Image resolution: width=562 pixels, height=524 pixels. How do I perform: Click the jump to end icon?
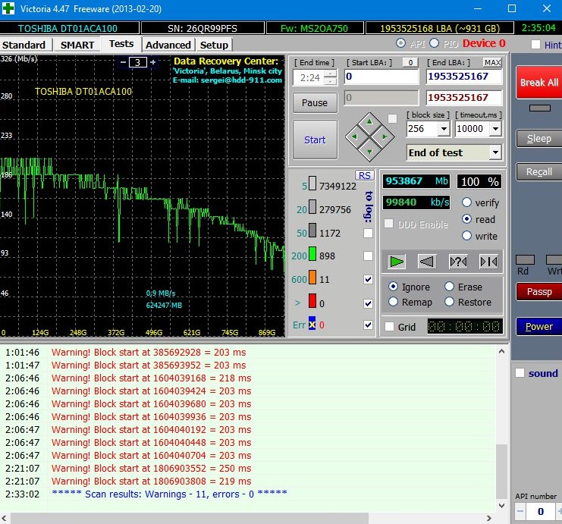point(488,262)
